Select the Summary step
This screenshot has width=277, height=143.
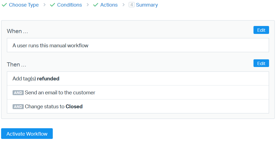point(147,5)
